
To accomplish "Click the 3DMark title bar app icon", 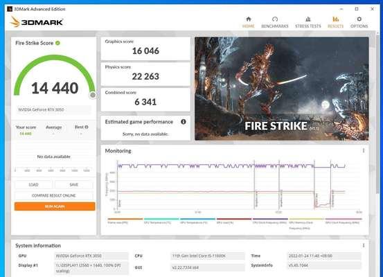I will tap(10, 9).
